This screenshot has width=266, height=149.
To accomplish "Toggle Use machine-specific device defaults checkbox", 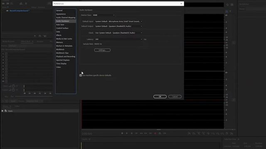I will tap(81, 75).
